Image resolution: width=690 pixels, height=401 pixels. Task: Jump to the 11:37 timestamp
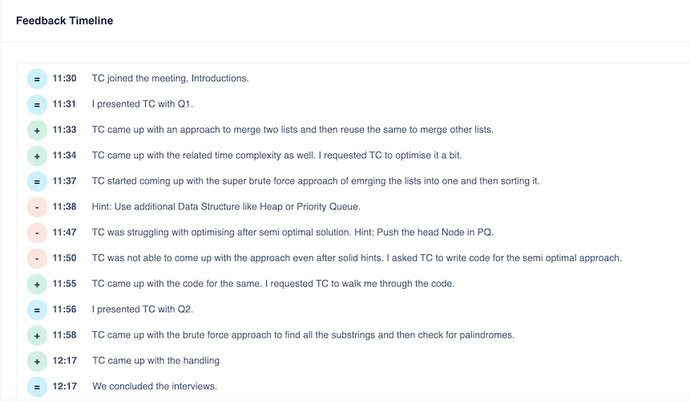pos(64,181)
